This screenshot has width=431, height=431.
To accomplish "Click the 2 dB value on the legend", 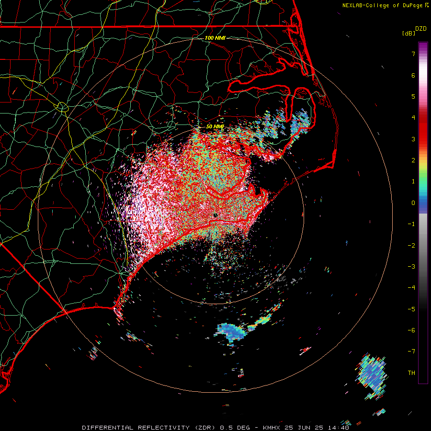I will tap(413, 160).
